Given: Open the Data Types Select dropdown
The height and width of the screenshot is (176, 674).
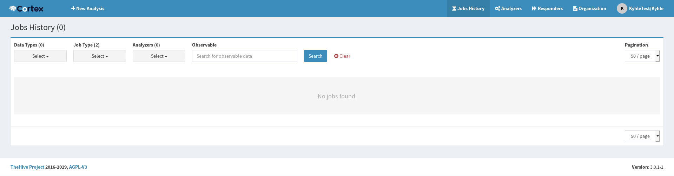Looking at the screenshot, I should [x=40, y=56].
